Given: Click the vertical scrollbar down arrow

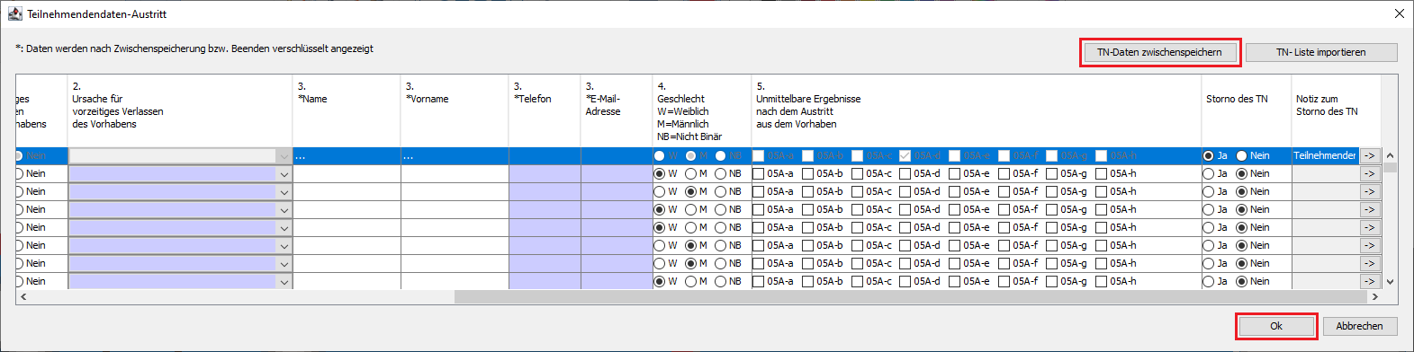Looking at the screenshot, I should pos(1390,281).
